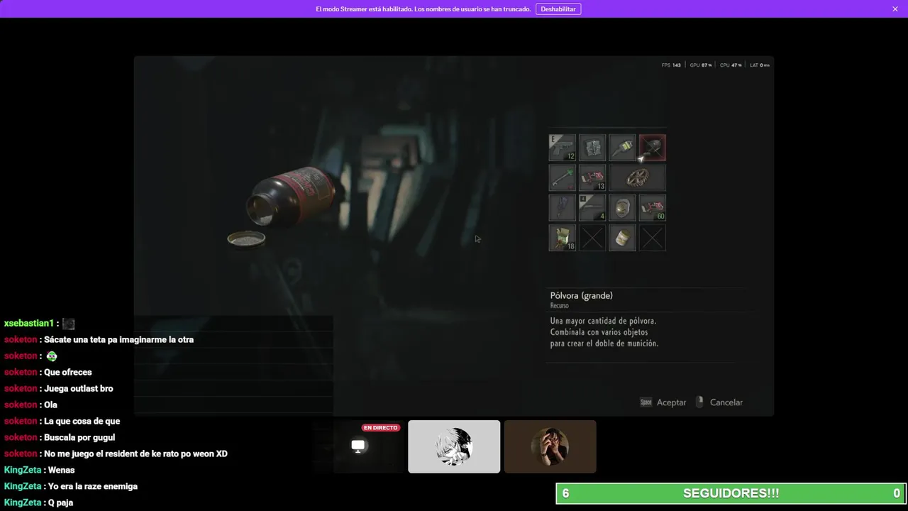Click chat message 'Yo era la raze enemiga'
Viewport: 908px width, 511px height.
click(92, 487)
